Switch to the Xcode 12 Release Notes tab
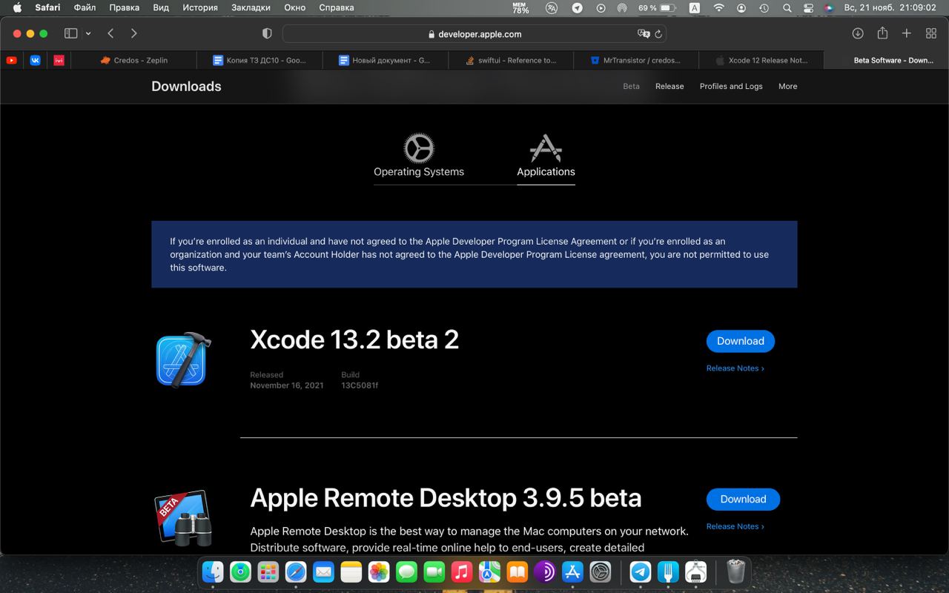The image size is (949, 593). [761, 60]
